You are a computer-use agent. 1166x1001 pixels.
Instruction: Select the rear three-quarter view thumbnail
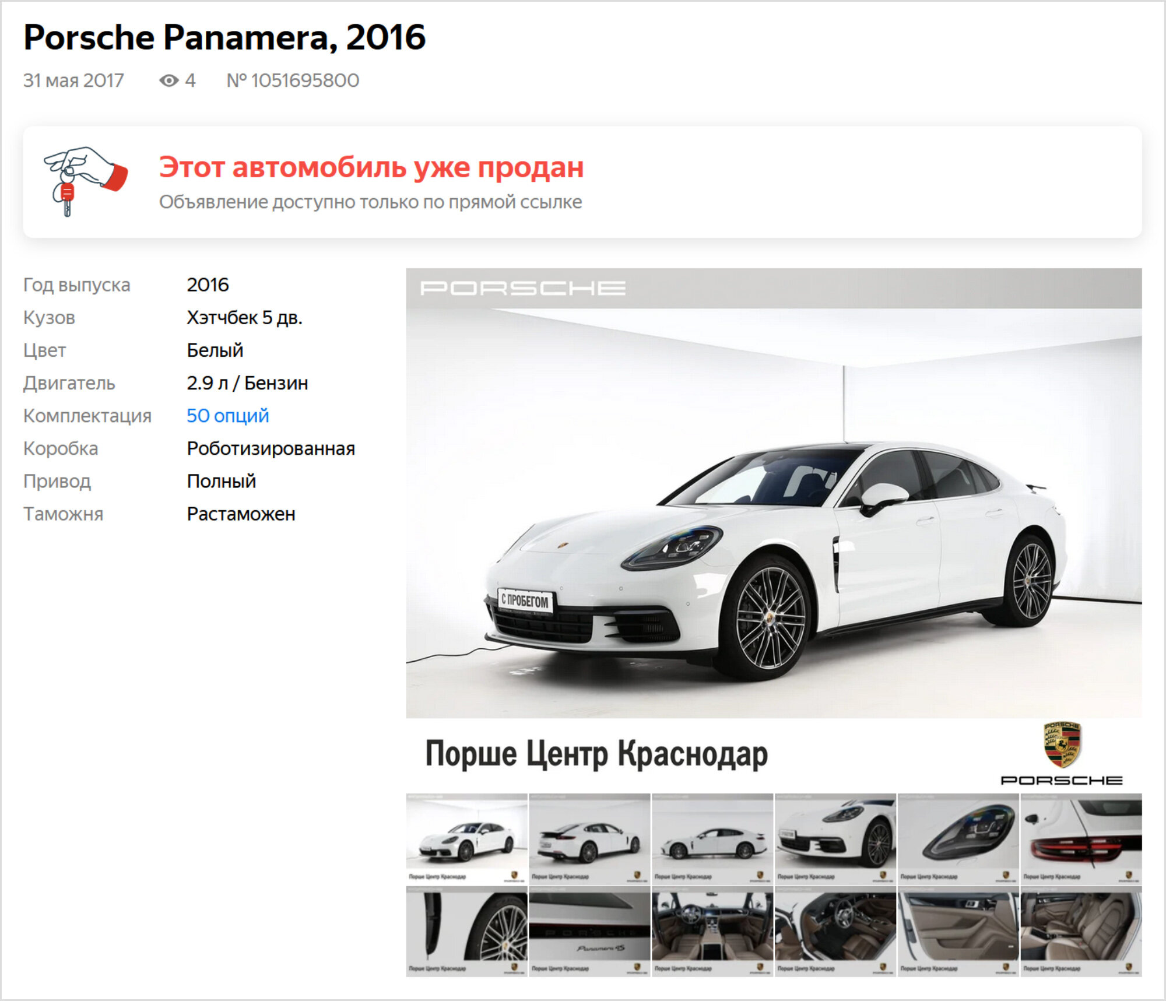(589, 838)
